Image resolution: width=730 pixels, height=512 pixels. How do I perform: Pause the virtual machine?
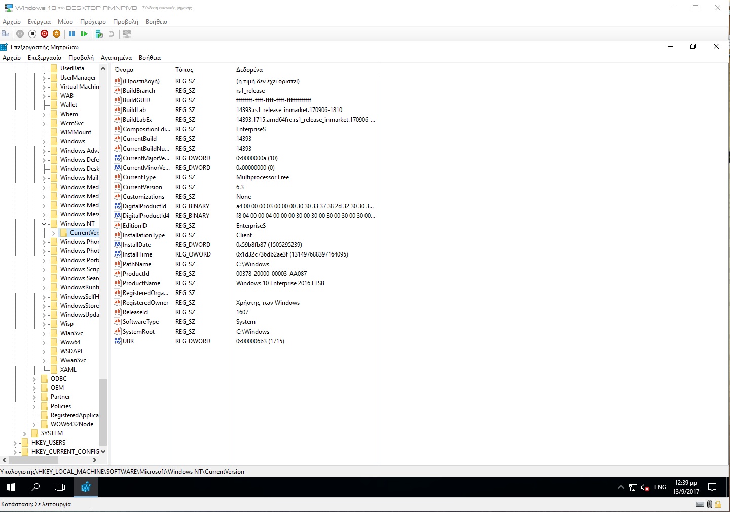[72, 34]
